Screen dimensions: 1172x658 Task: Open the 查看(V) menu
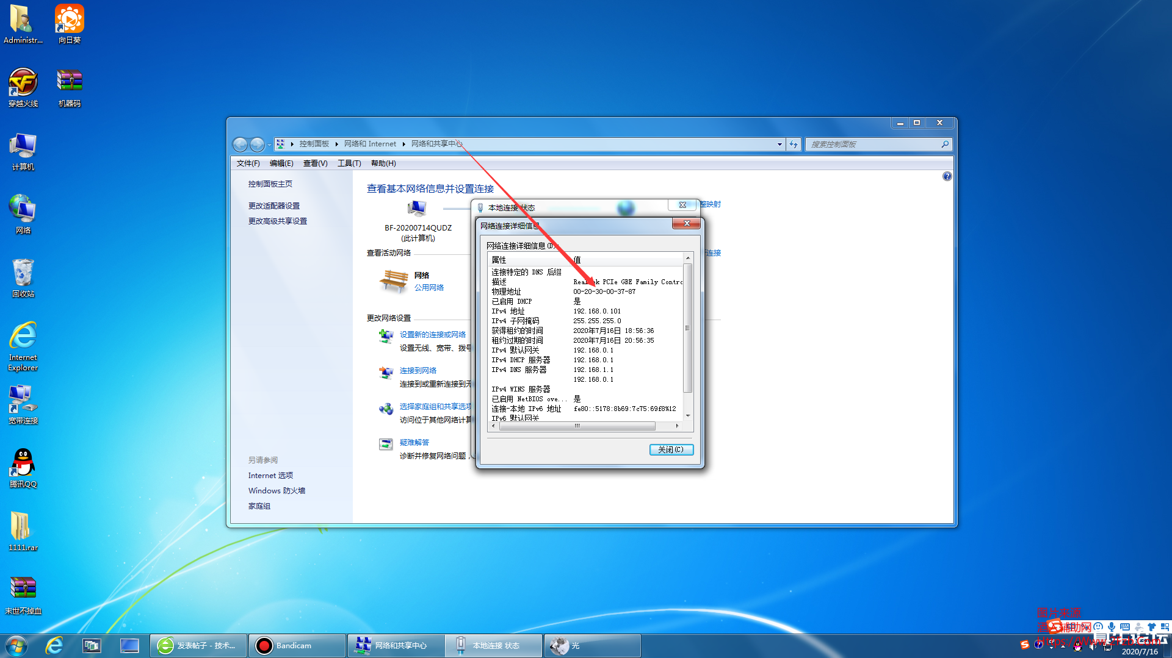click(316, 163)
